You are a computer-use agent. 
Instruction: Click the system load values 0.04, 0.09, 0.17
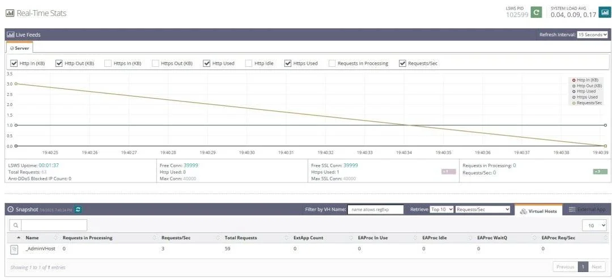click(573, 15)
